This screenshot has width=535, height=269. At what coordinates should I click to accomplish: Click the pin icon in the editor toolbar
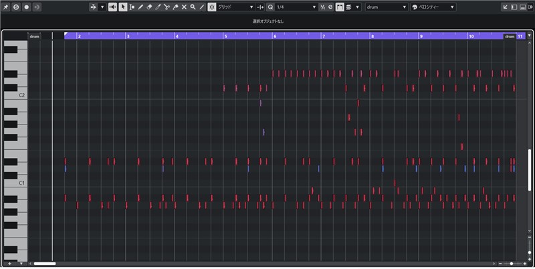[x=6, y=7]
